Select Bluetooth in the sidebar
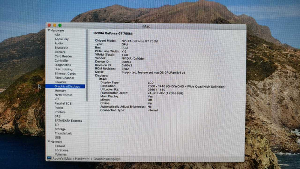 coord(61,48)
